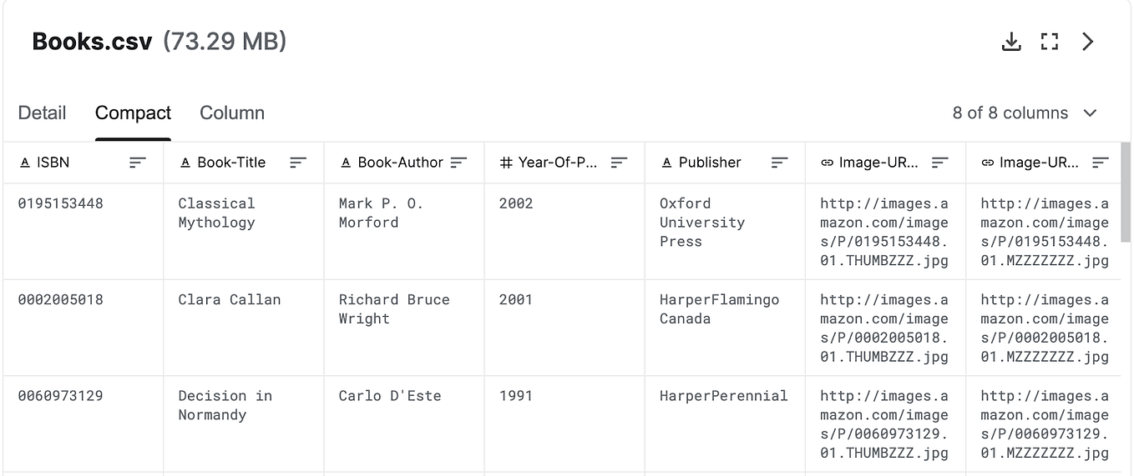This screenshot has width=1134, height=476.
Task: Sort the Publisher column
Action: point(779,163)
